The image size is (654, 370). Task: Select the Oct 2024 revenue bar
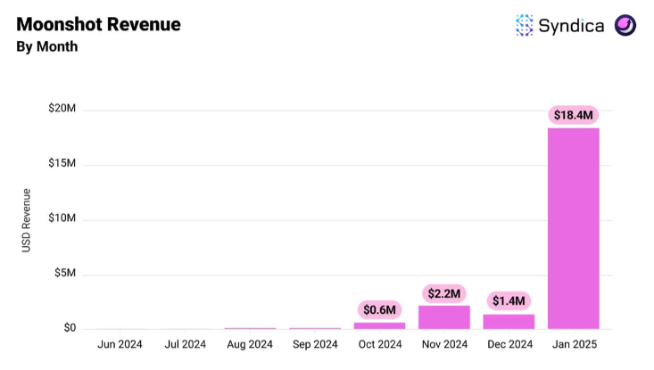point(379,325)
